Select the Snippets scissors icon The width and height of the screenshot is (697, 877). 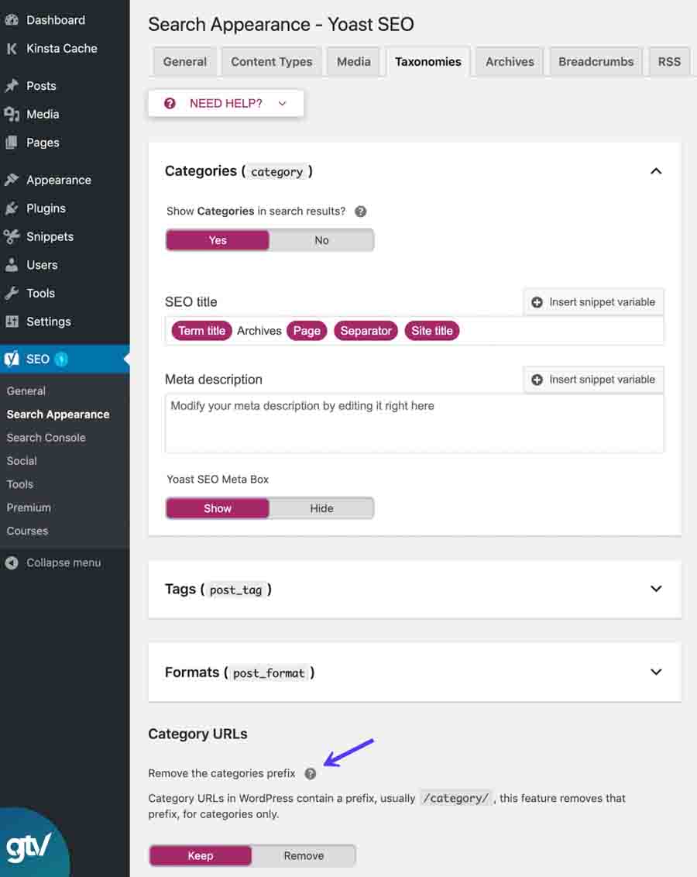[x=12, y=236]
